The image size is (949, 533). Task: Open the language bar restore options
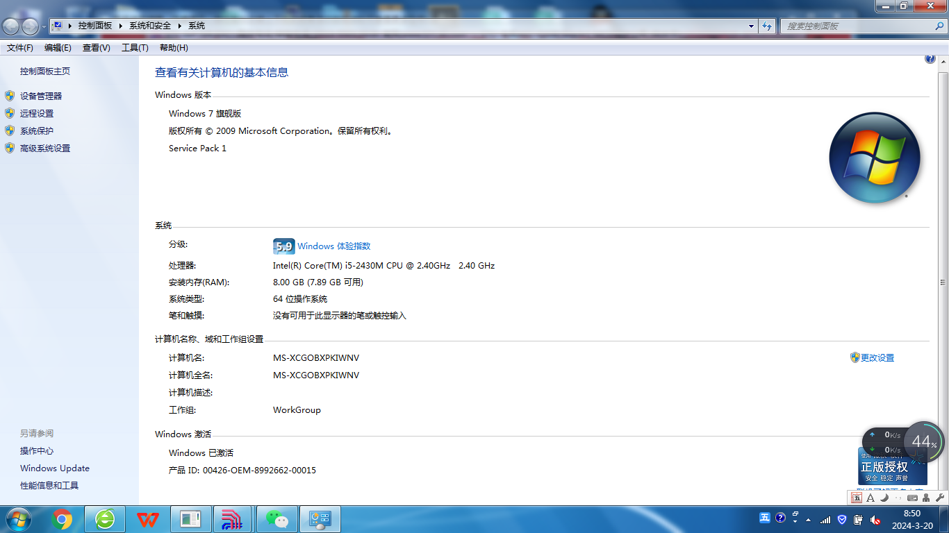coord(794,516)
